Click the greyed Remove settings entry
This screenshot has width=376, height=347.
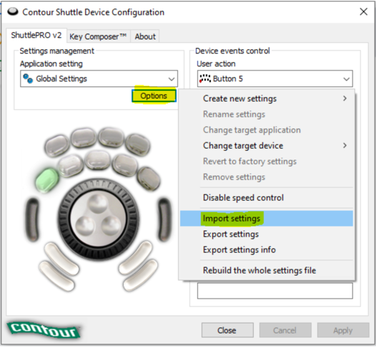pyautogui.click(x=267, y=177)
